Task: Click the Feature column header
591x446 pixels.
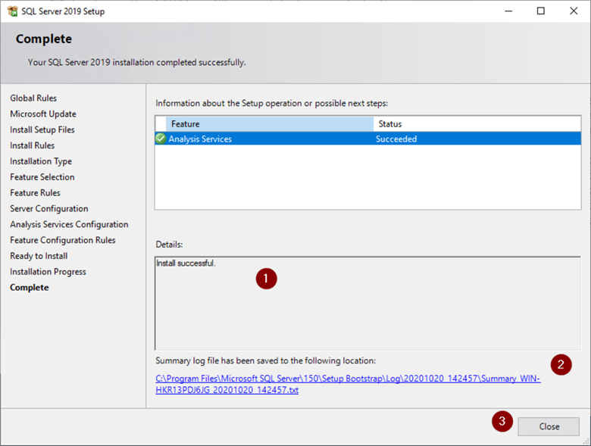Action: click(269, 124)
